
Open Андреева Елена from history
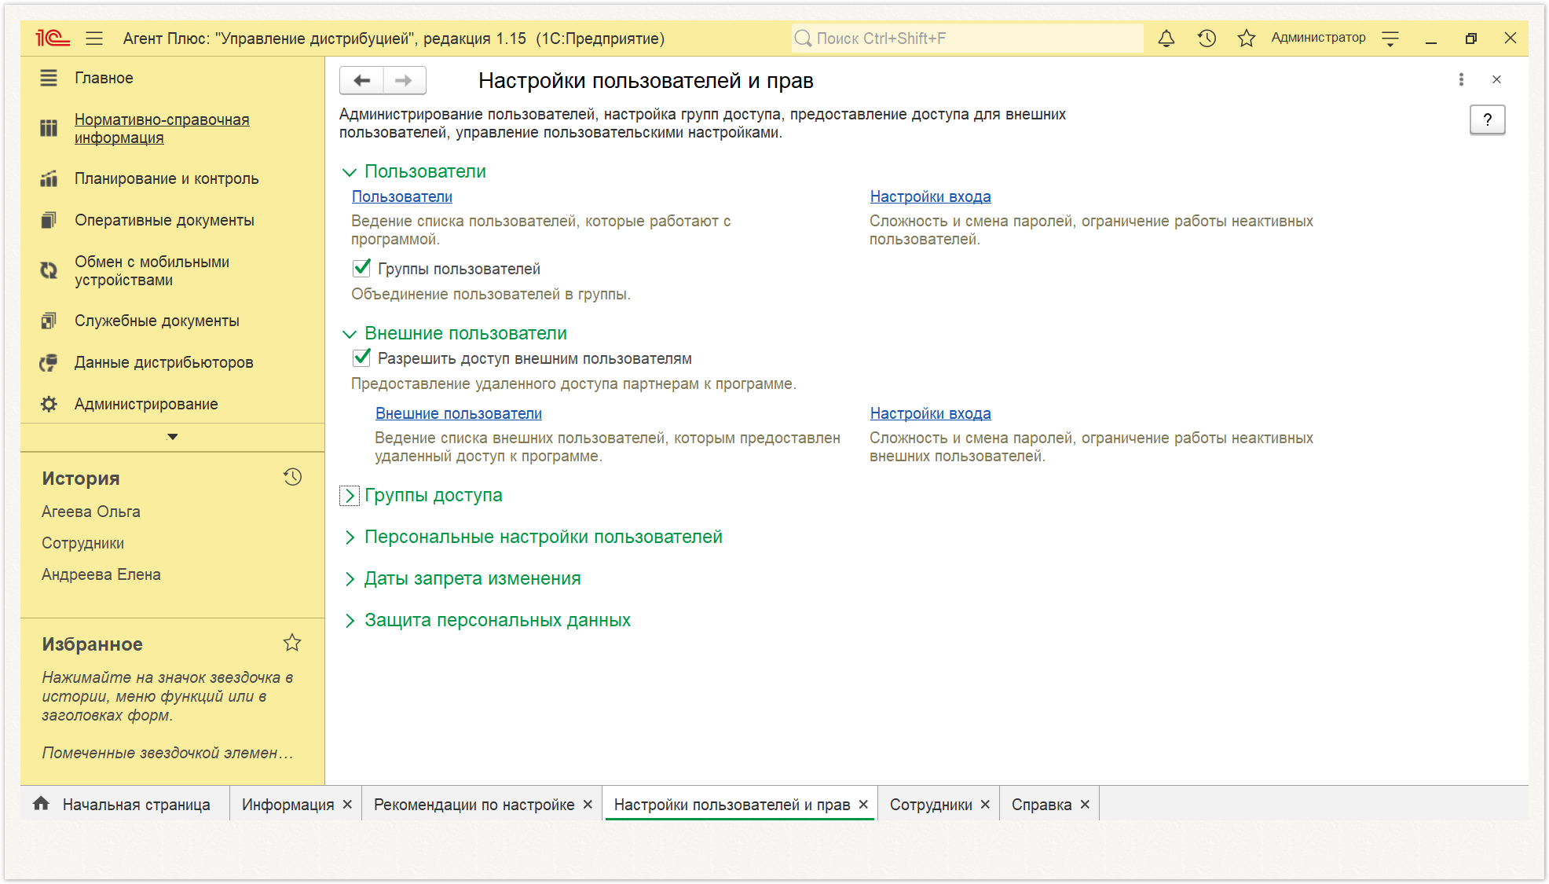pos(101,574)
